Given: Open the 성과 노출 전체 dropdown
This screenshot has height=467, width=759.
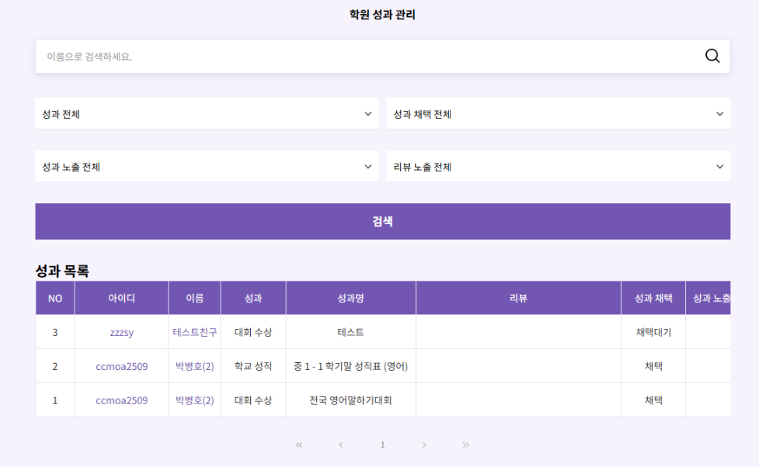Looking at the screenshot, I should pos(207,166).
